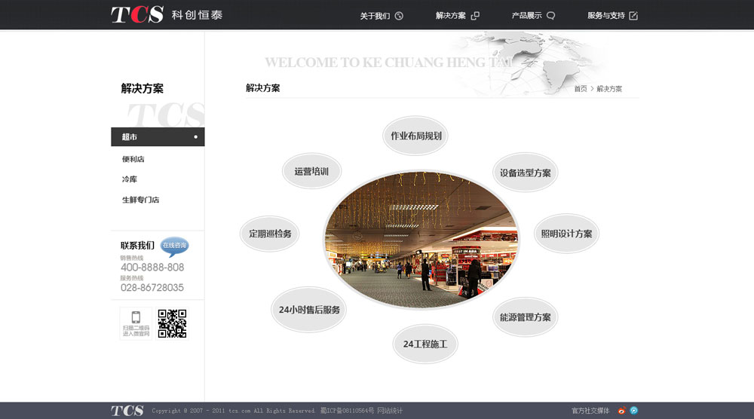Click the QR code image
The width and height of the screenshot is (754, 419).
pyautogui.click(x=172, y=323)
